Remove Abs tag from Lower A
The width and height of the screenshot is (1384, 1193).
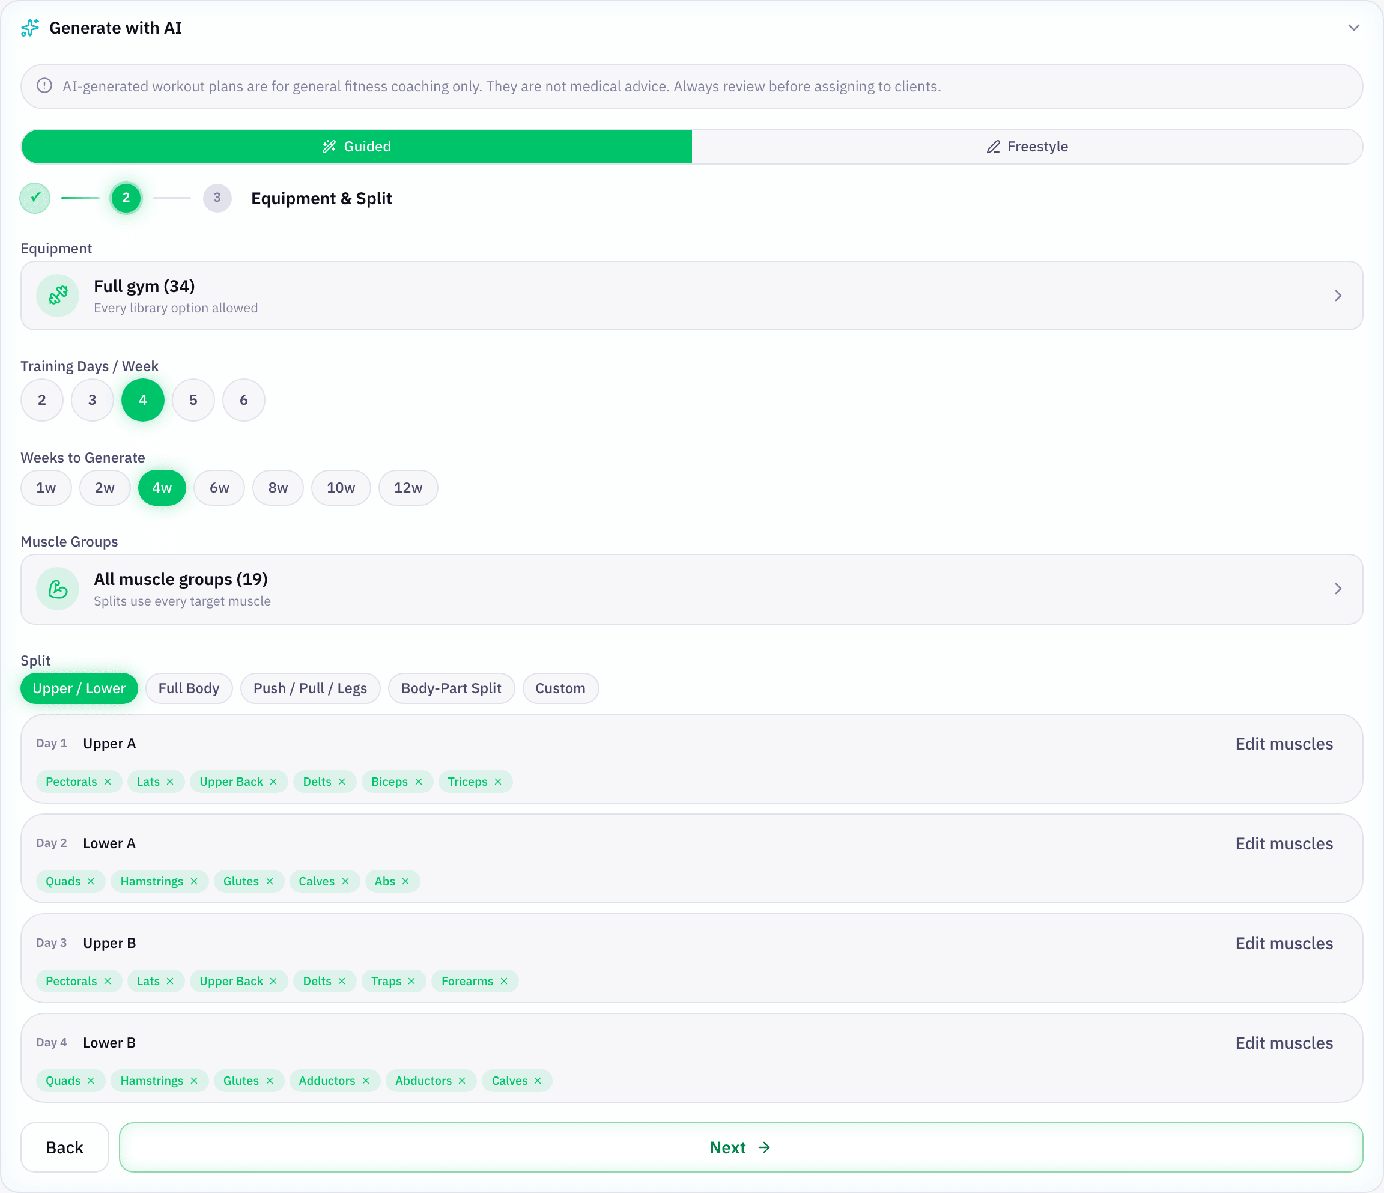(405, 881)
